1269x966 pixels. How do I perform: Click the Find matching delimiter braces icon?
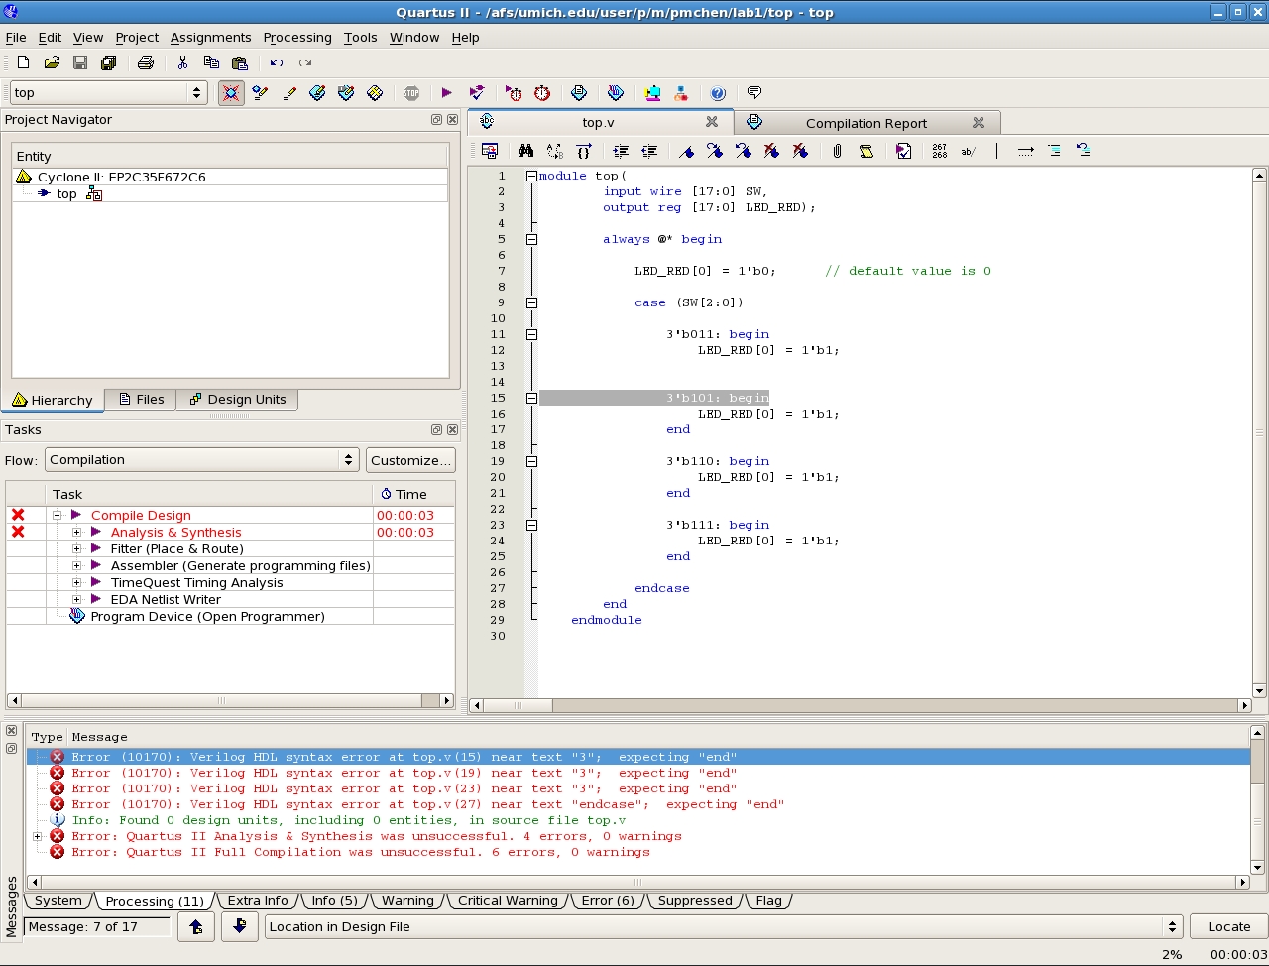[x=584, y=151]
